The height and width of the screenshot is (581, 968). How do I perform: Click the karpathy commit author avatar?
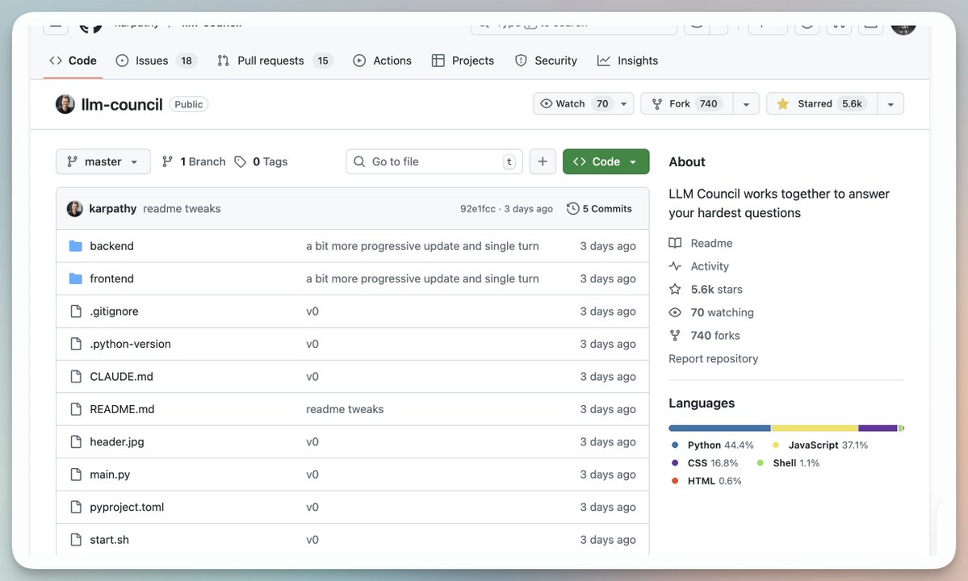[75, 208]
